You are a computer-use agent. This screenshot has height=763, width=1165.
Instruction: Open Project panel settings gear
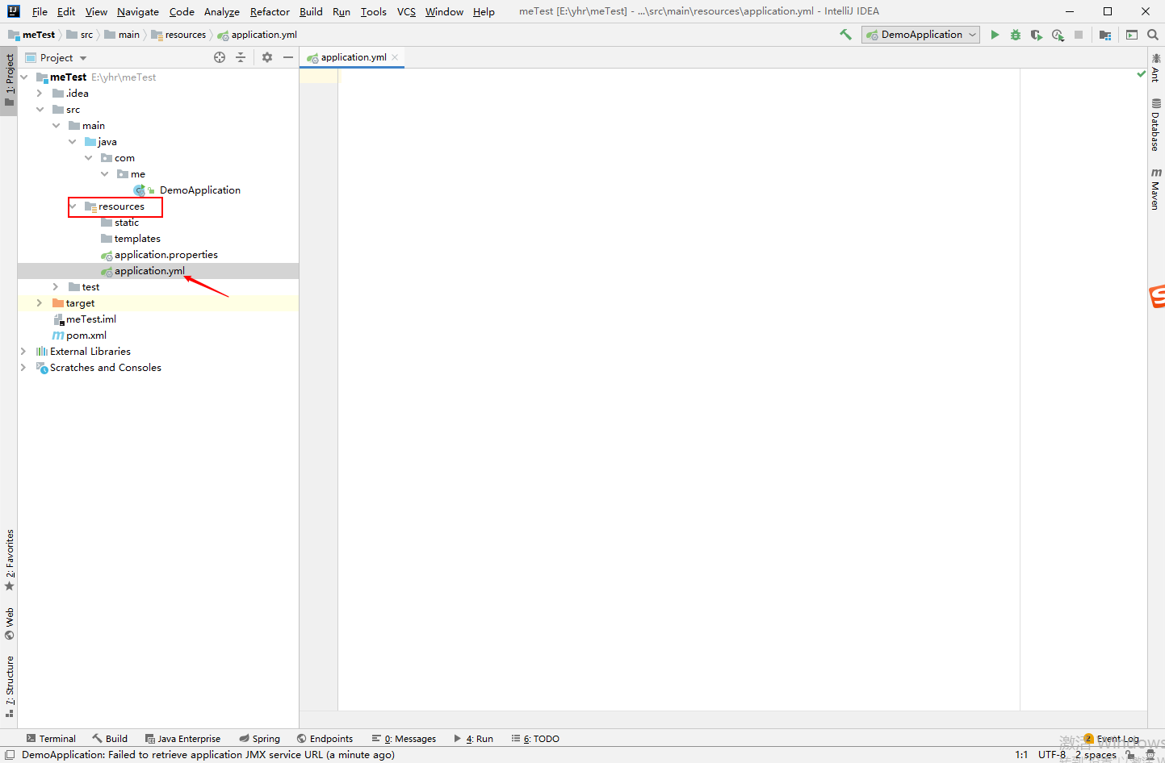(267, 57)
